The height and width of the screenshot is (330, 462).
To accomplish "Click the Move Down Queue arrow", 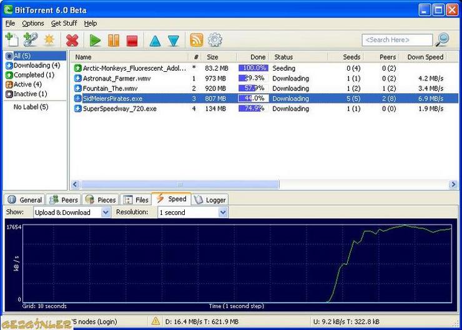I will click(x=174, y=41).
